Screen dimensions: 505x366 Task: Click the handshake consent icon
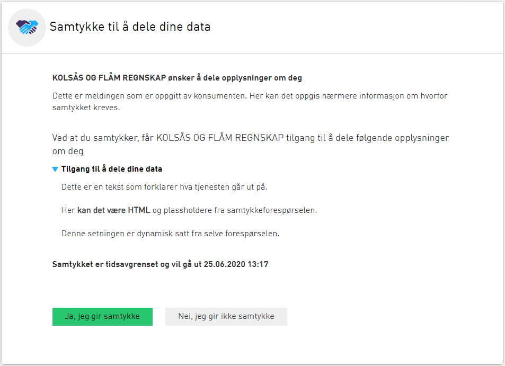tap(27, 27)
